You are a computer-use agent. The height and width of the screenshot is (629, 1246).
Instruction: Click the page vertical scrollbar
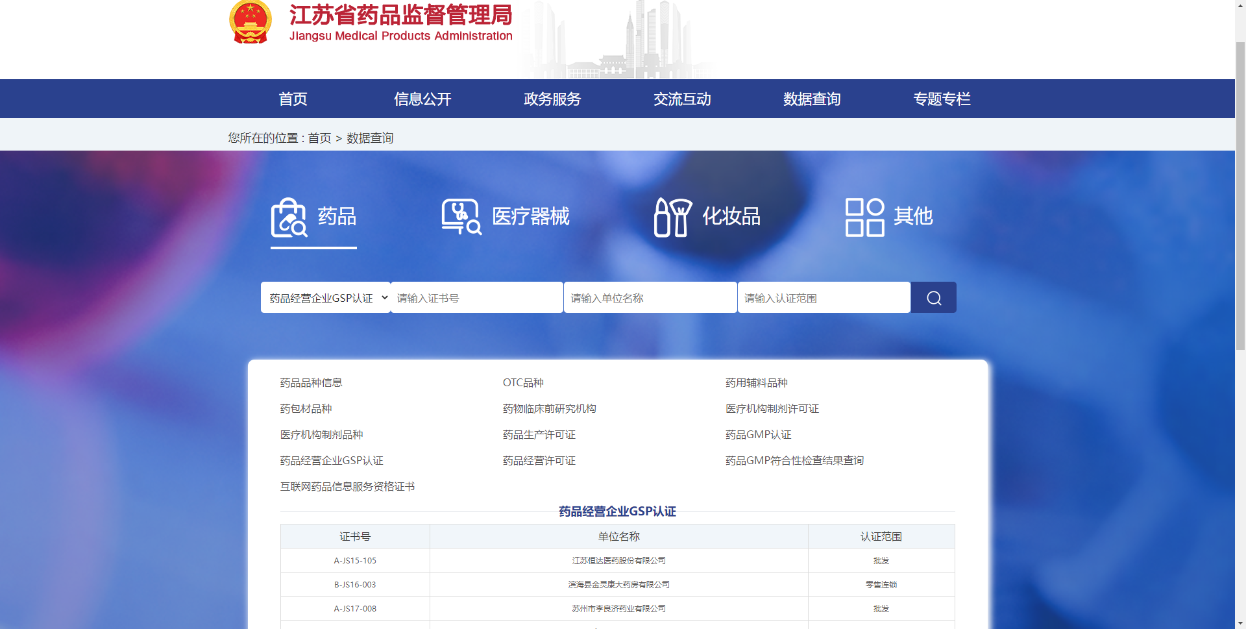click(1240, 195)
